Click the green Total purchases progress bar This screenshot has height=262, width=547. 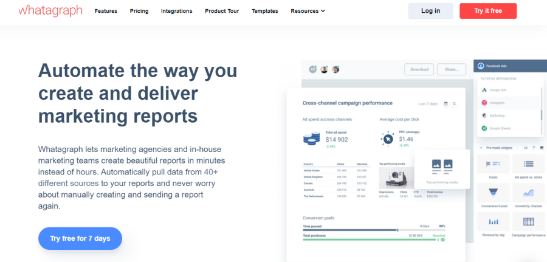pos(370,240)
